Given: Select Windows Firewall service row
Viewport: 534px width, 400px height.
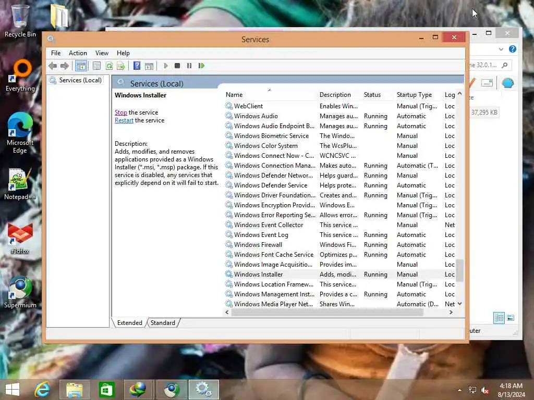Looking at the screenshot, I should [340, 245].
